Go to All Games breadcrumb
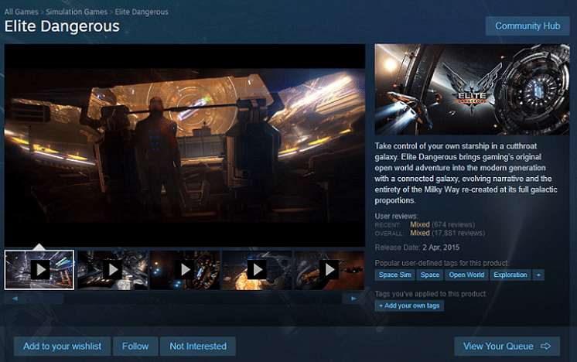 point(22,12)
